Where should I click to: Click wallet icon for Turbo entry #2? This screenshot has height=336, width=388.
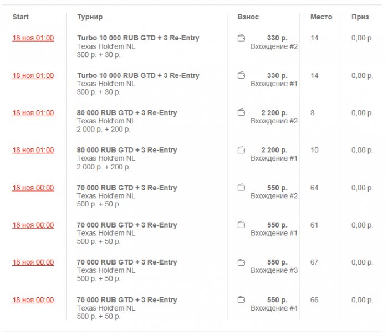tap(241, 38)
